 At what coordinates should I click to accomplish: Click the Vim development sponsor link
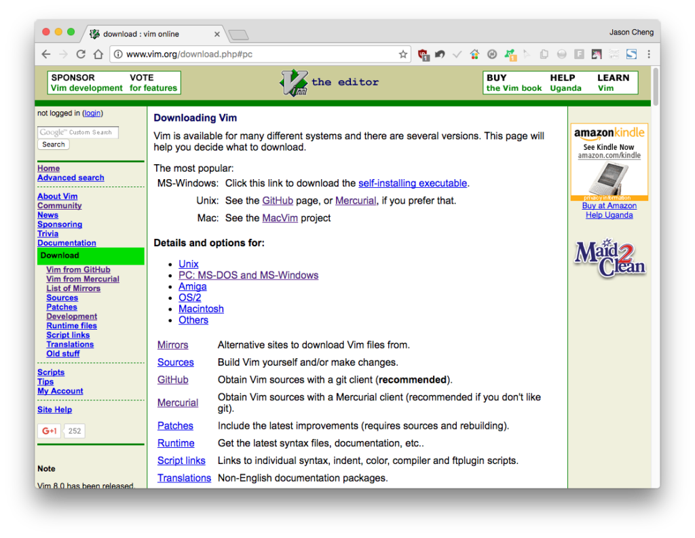click(86, 88)
